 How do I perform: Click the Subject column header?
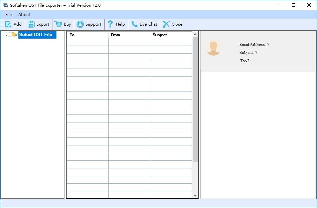[171, 35]
